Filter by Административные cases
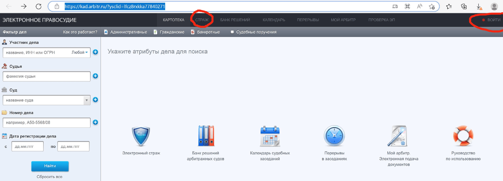 pyautogui.click(x=125, y=32)
